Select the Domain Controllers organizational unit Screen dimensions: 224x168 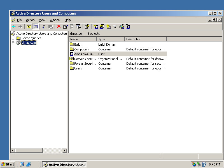[118, 59]
